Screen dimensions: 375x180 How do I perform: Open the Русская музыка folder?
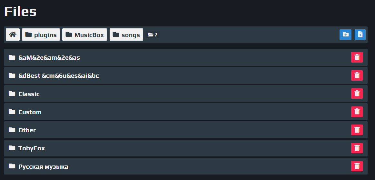pyautogui.click(x=186, y=166)
